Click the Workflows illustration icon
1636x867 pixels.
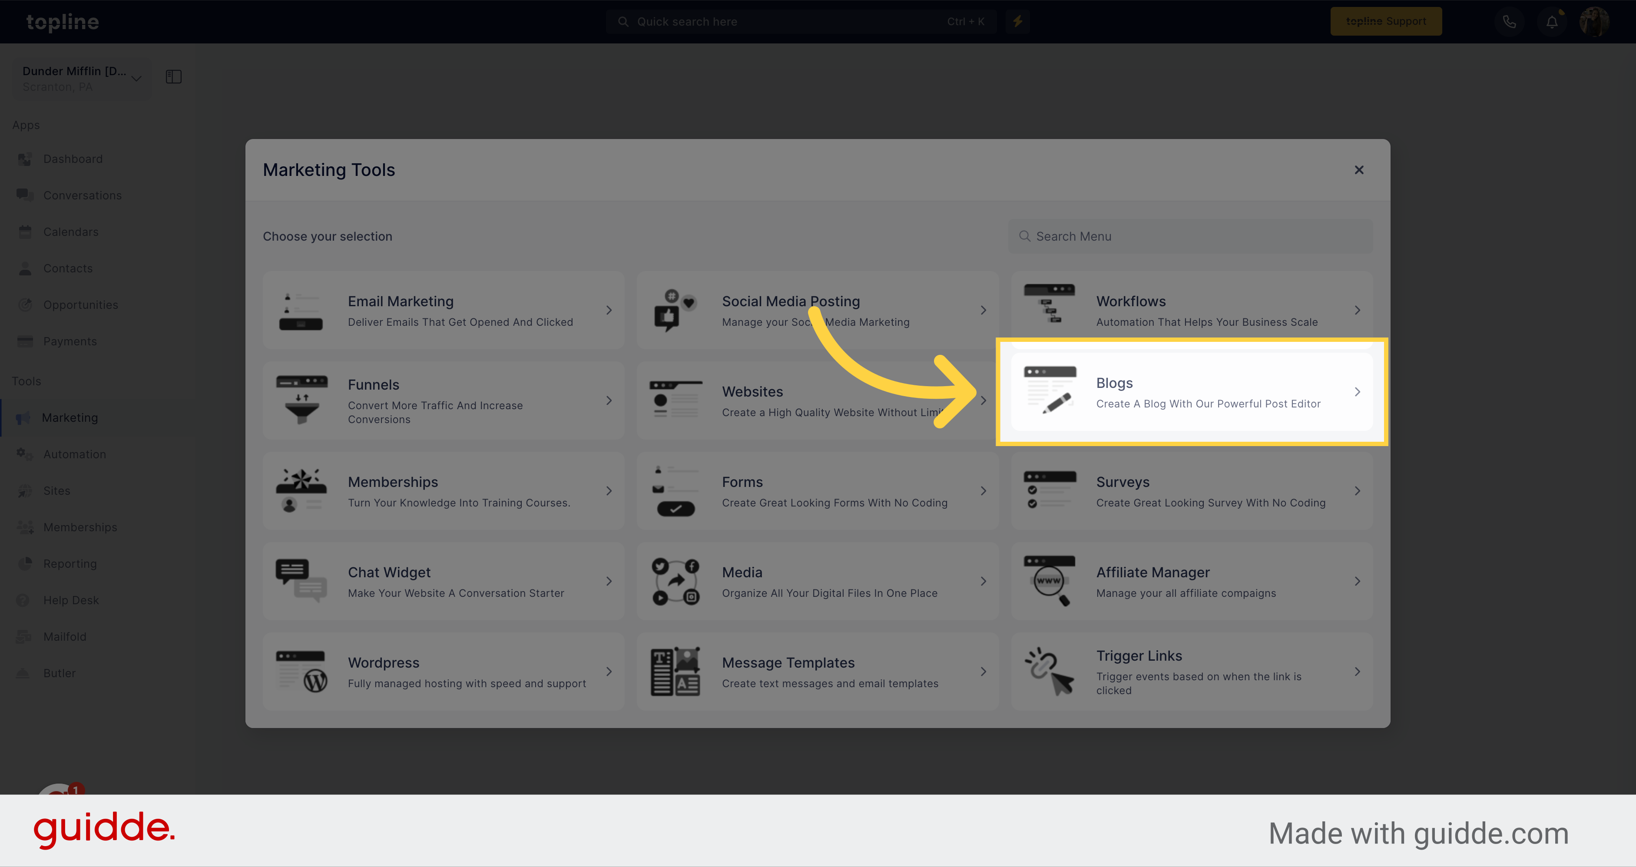[x=1049, y=304]
